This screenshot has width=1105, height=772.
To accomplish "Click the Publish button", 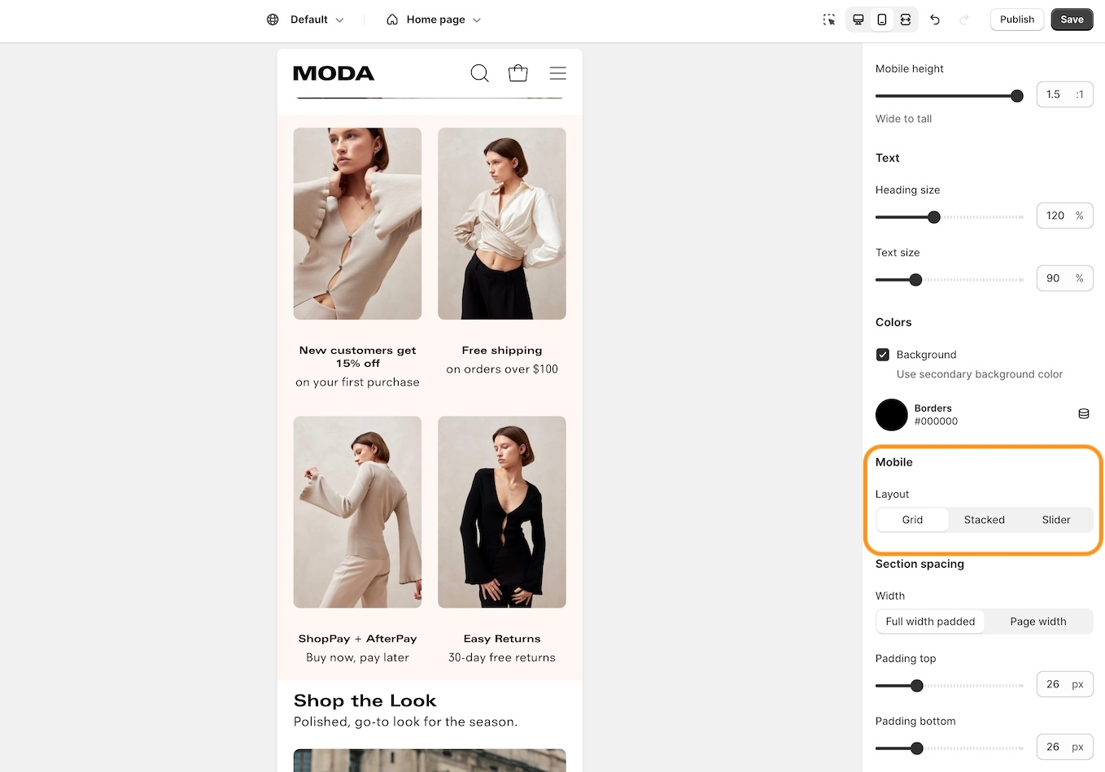I will [1016, 20].
